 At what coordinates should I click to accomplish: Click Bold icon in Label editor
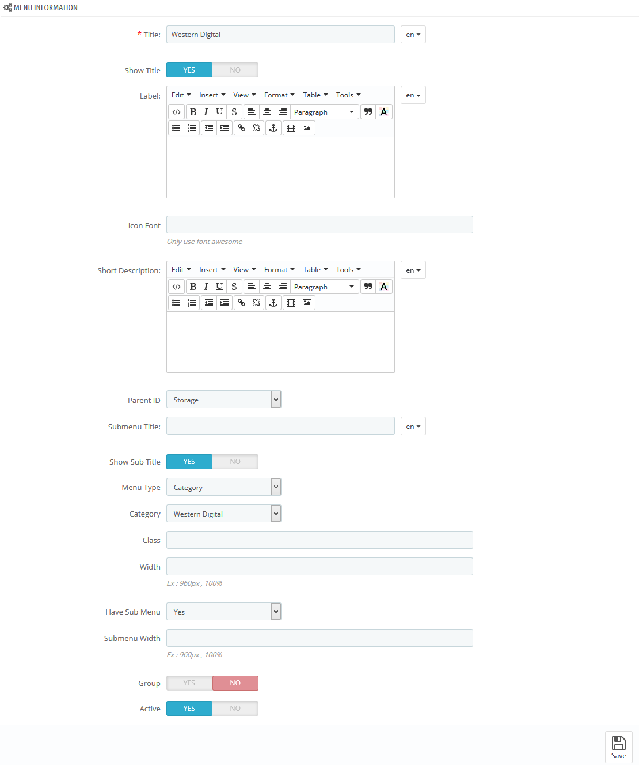[193, 112]
